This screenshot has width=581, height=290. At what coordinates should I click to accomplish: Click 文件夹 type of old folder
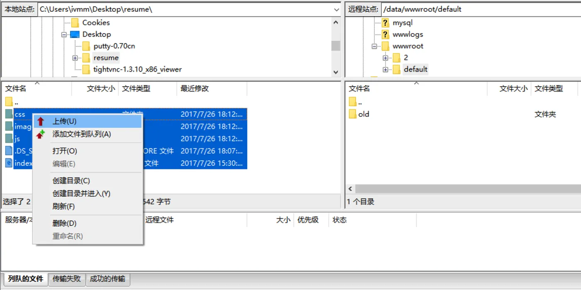pyautogui.click(x=545, y=114)
